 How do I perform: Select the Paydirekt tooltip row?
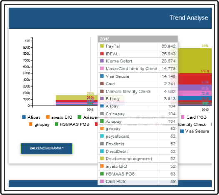coord(138,144)
